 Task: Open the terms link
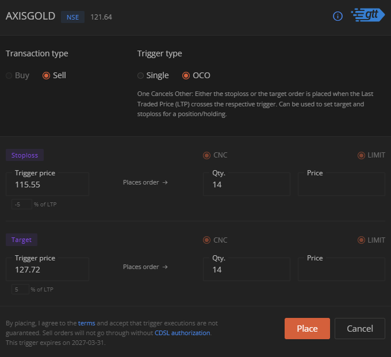tap(87, 324)
